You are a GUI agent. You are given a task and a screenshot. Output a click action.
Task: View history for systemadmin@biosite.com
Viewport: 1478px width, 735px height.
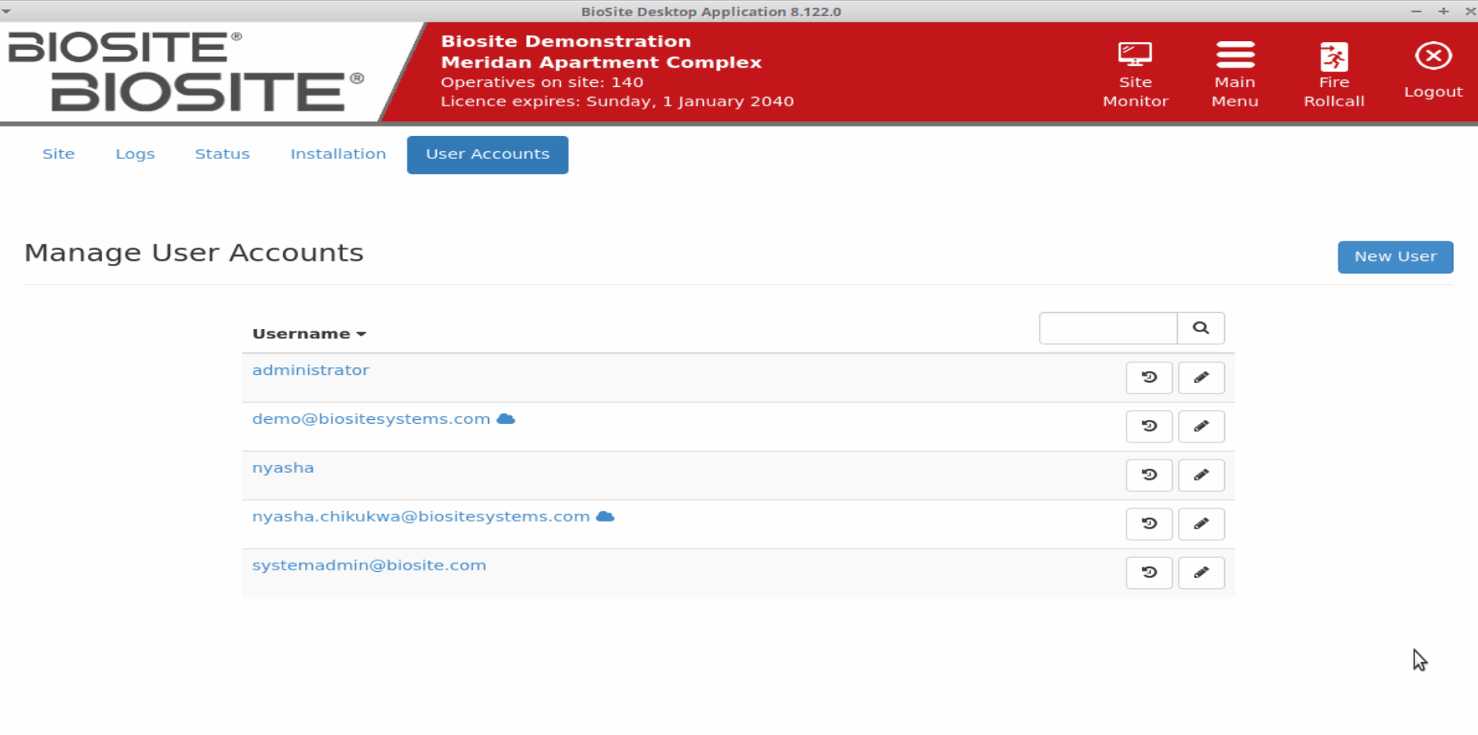pyautogui.click(x=1149, y=574)
